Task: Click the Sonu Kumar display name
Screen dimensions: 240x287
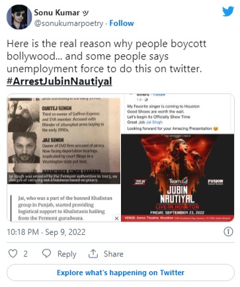Action: 57,13
